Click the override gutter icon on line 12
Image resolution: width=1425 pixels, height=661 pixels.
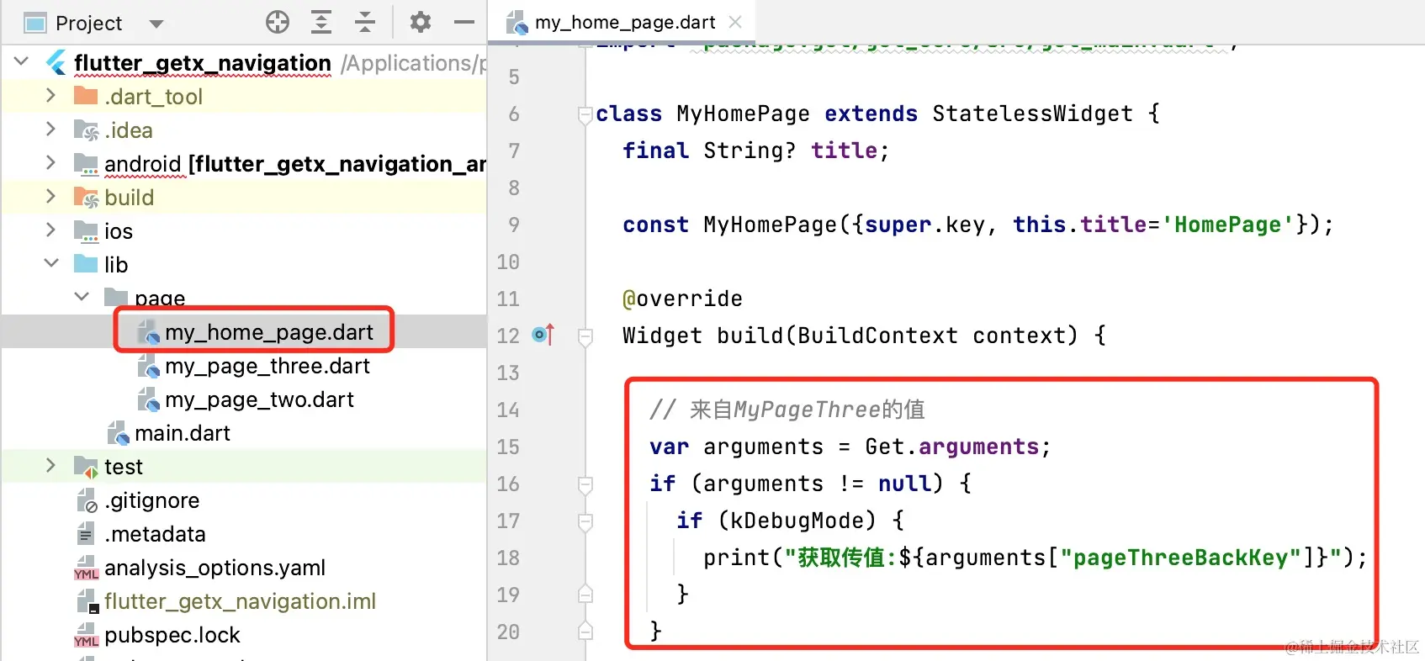click(543, 335)
